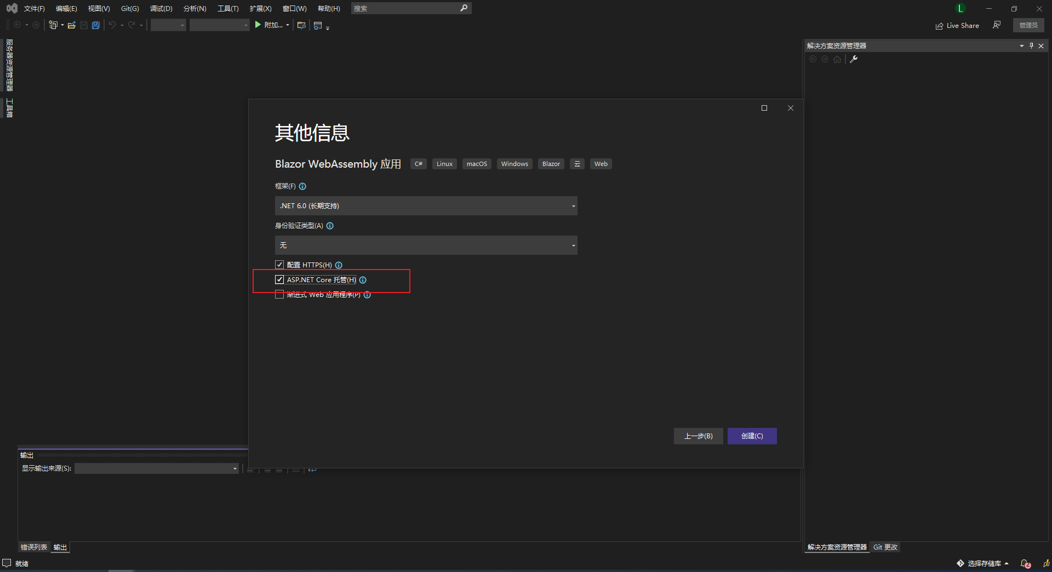Enable the 渐进式 Web 应用程序 checkbox
Screen dimensions: 1052x572
279,295
